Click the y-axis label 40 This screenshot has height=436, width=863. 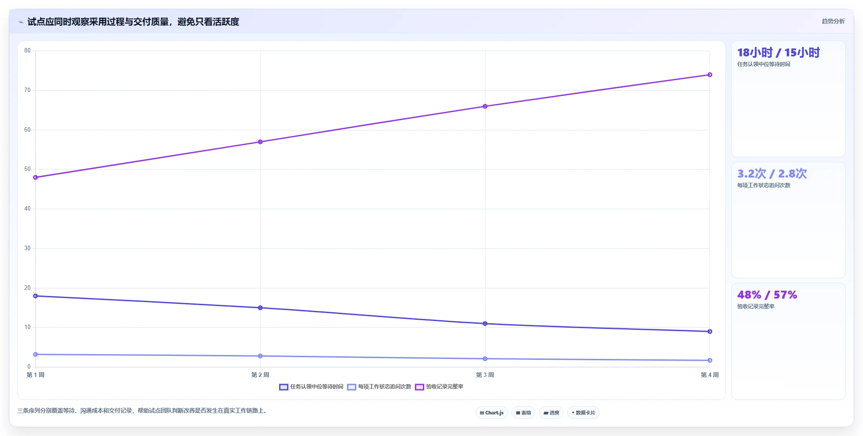[27, 209]
